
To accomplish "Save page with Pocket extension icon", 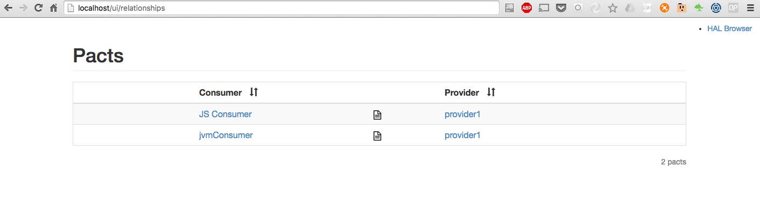I will [x=561, y=8].
